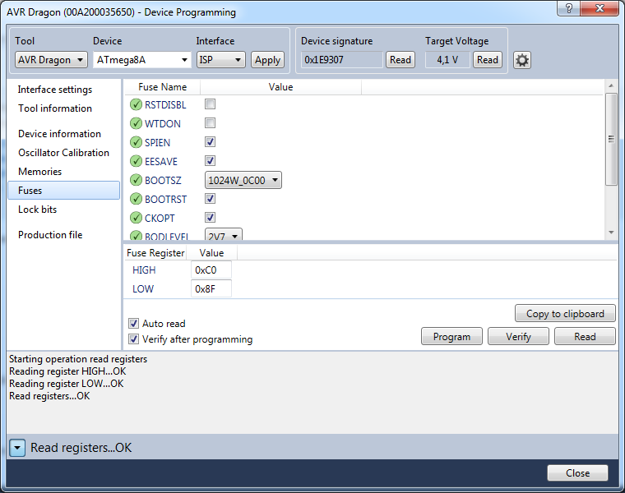Read the target voltage
This screenshot has width=625, height=493.
coord(488,60)
